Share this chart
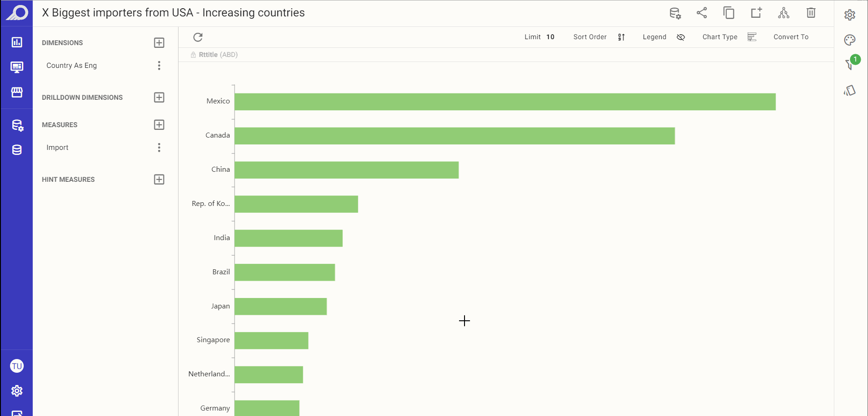 pos(702,13)
